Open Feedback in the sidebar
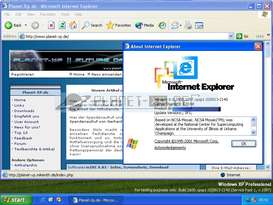This screenshot has width=273, height=205. (23, 138)
